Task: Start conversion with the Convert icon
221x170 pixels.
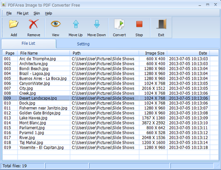Action: (119, 24)
